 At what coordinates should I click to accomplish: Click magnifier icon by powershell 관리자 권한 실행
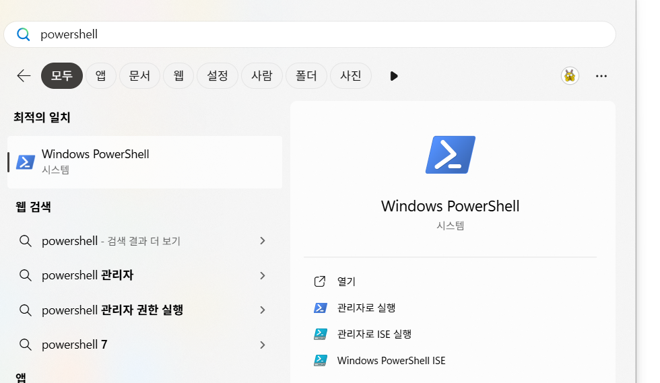click(26, 310)
